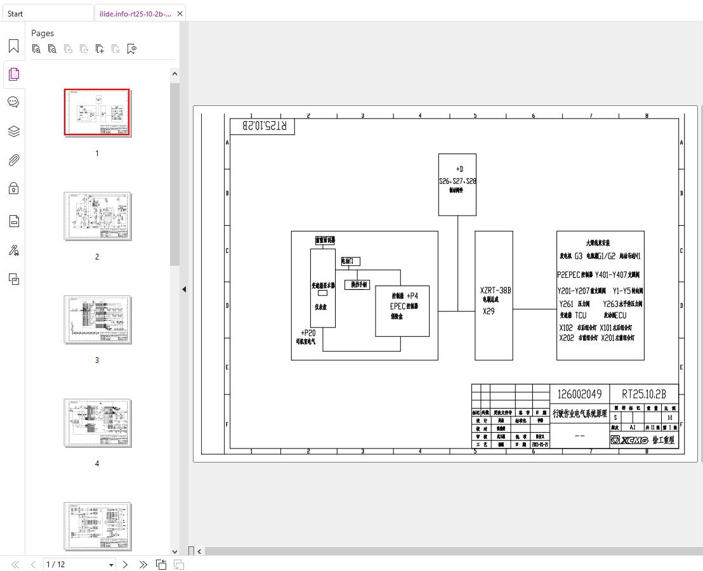
Task: Click the zoom-in thumbnails icon in Pages panel
Action: (37, 48)
